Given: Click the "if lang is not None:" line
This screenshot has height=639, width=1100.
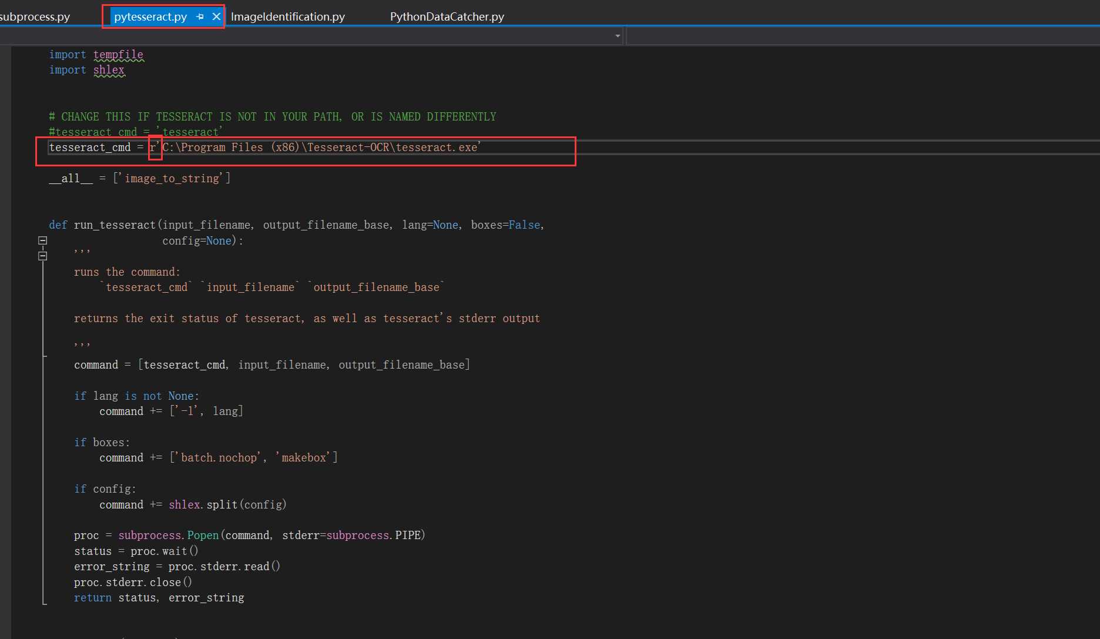Looking at the screenshot, I should (136, 396).
